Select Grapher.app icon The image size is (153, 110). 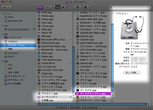point(78,40)
